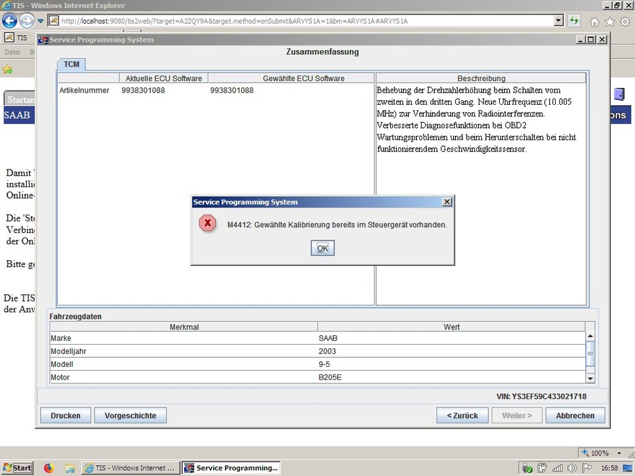Close the M4412 error message dialog
The image size is (635, 476).
(446, 202)
